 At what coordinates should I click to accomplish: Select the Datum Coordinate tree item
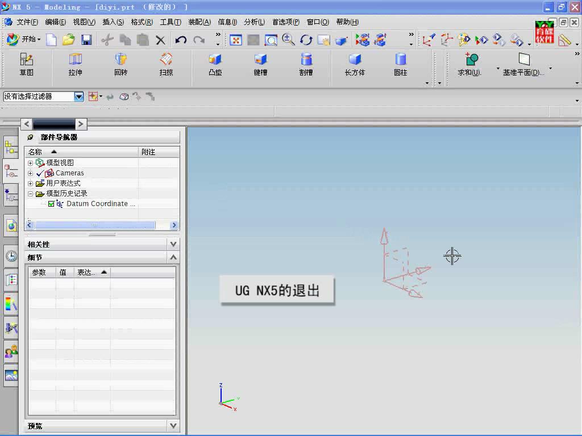(100, 204)
